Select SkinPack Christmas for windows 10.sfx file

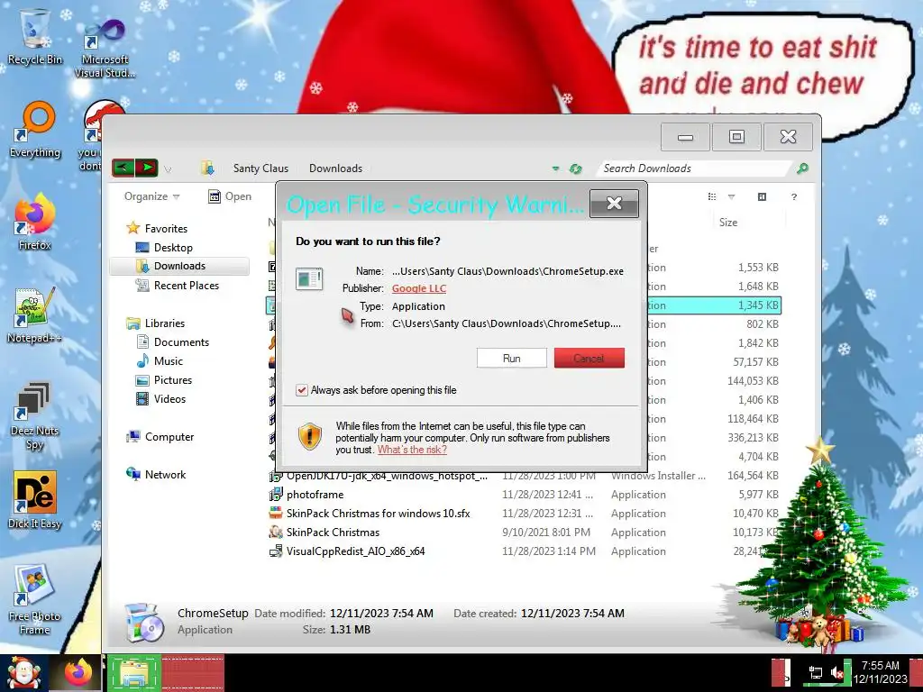click(378, 513)
